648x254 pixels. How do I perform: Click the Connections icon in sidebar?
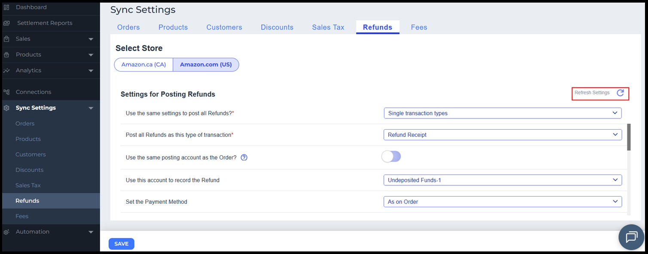[6, 92]
